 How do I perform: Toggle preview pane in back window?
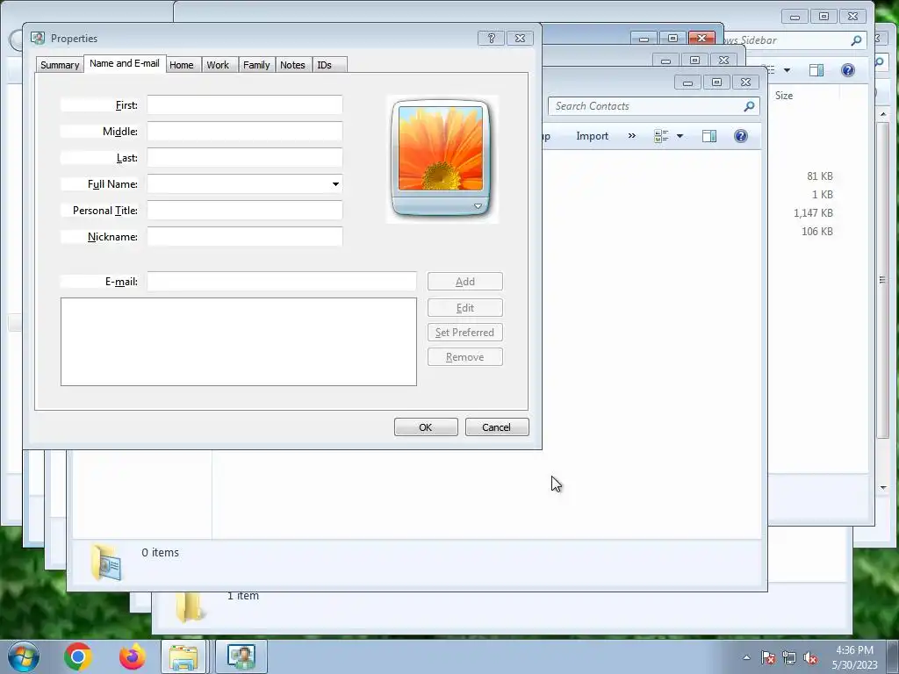816,70
